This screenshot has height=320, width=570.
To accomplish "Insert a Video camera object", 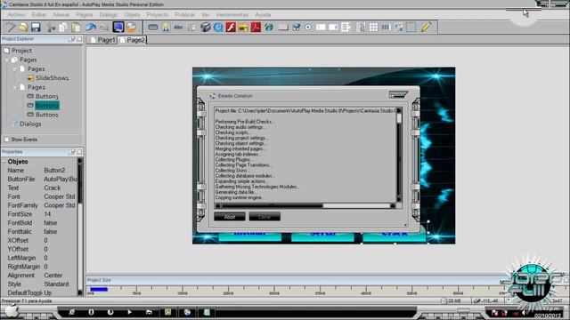I will coord(206,28).
